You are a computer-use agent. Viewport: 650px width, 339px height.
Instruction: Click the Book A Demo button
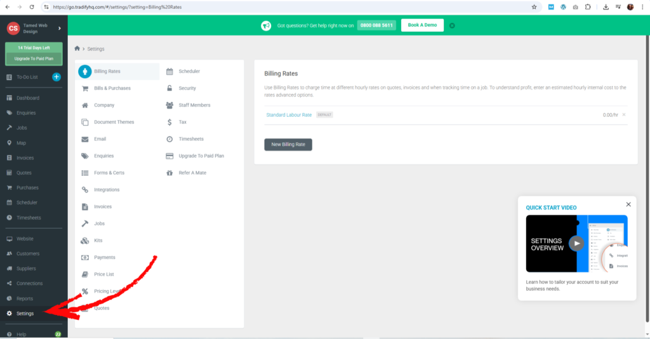[422, 25]
